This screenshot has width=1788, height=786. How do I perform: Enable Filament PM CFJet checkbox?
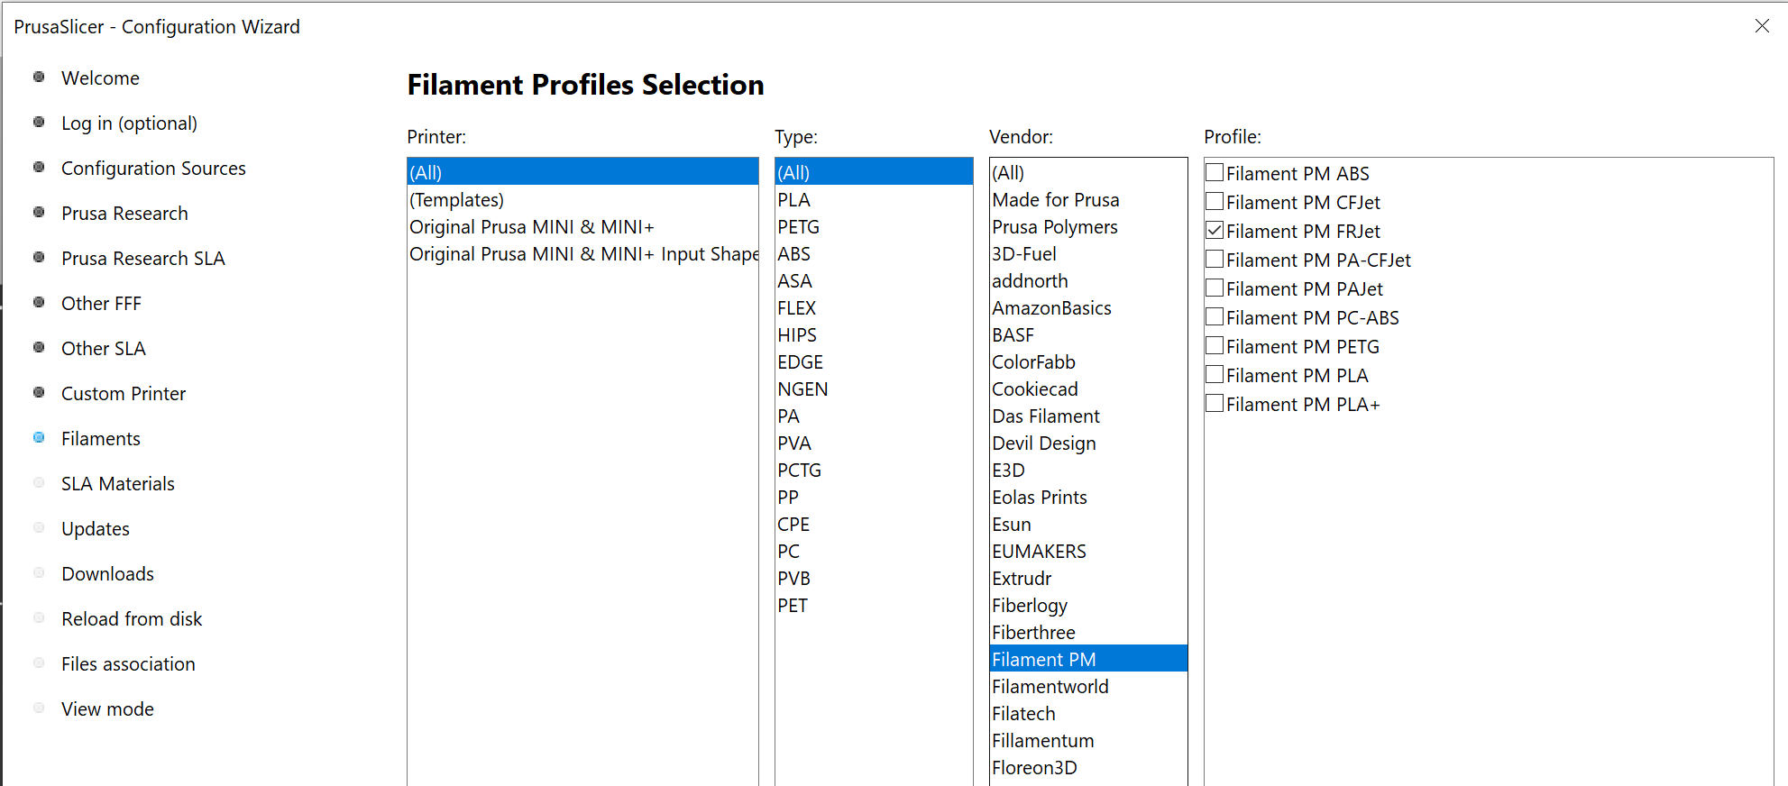(1215, 202)
